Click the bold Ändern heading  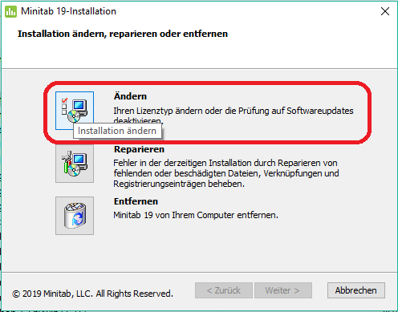130,96
